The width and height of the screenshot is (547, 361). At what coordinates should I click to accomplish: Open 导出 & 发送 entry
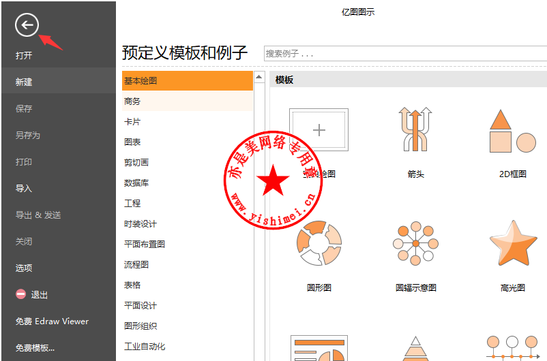point(38,215)
